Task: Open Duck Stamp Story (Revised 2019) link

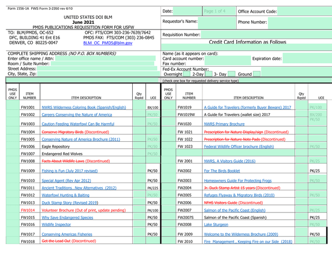Action: tap(70, 203)
